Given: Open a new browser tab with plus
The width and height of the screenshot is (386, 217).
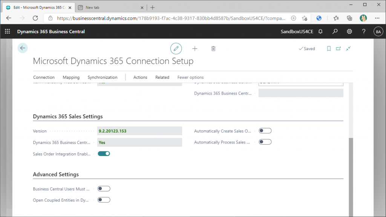Looking at the screenshot, I should (152, 8).
